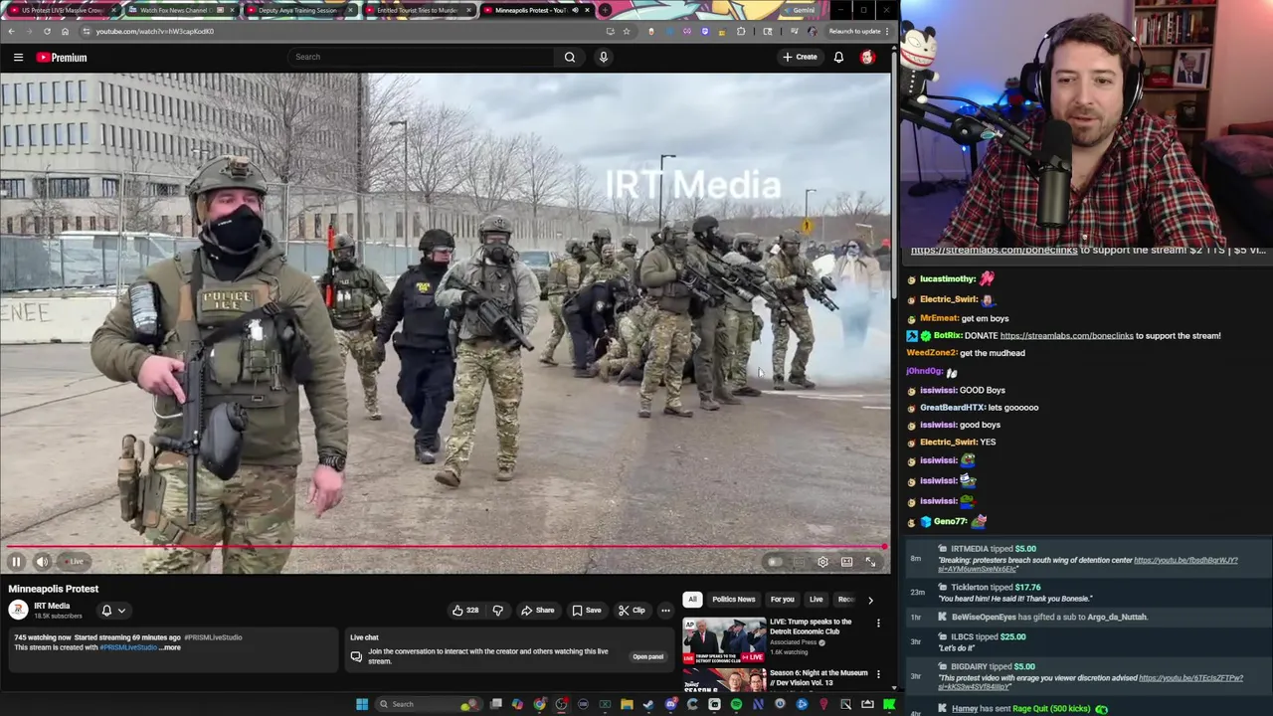Mute the video player volume
The height and width of the screenshot is (716, 1273).
click(x=42, y=562)
